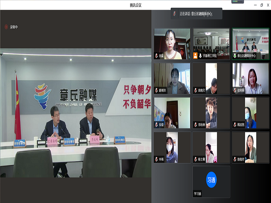Open the 韩欣然 participant video tile
This screenshot has height=203, width=271.
[x=250, y=113]
